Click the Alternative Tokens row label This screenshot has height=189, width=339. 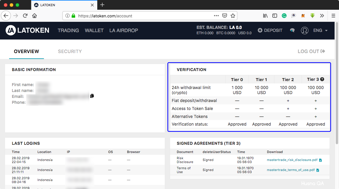190,116
